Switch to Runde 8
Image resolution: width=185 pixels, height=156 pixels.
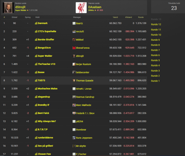(155, 45)
